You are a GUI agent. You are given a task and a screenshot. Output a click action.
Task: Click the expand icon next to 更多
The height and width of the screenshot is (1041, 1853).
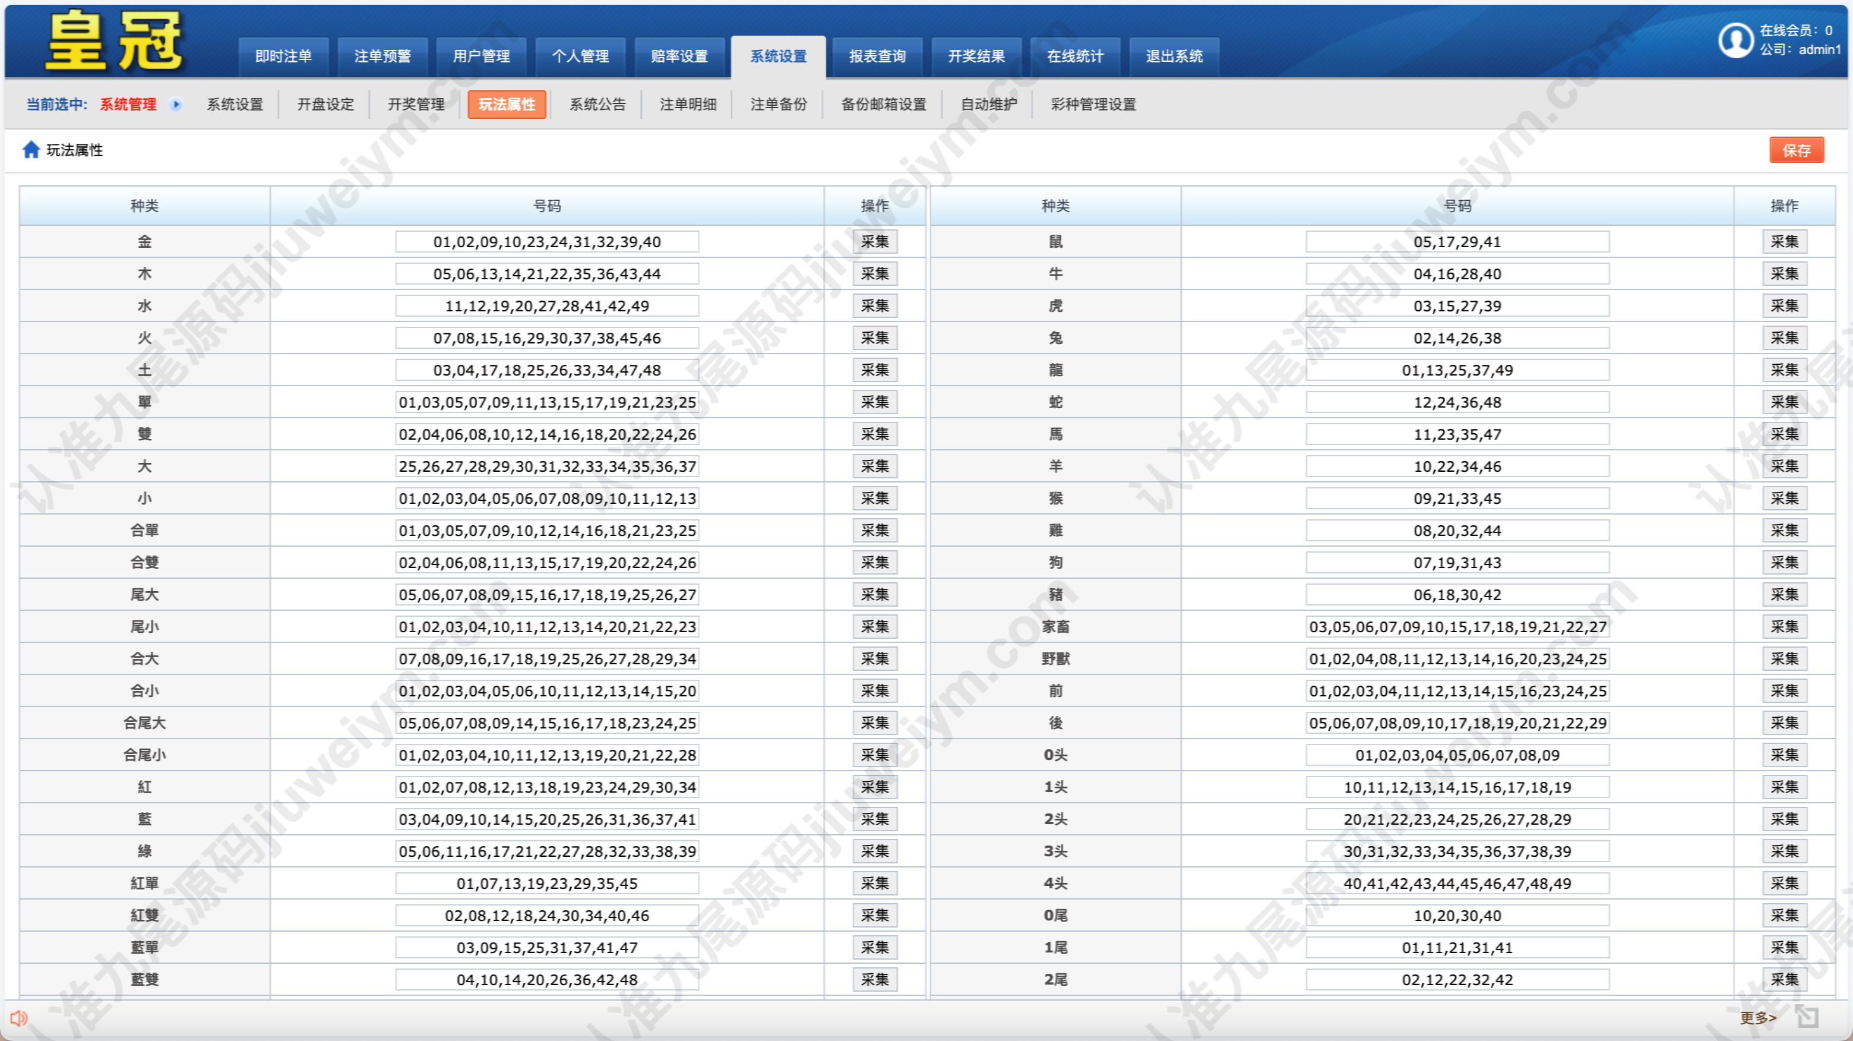pos(1806,1017)
